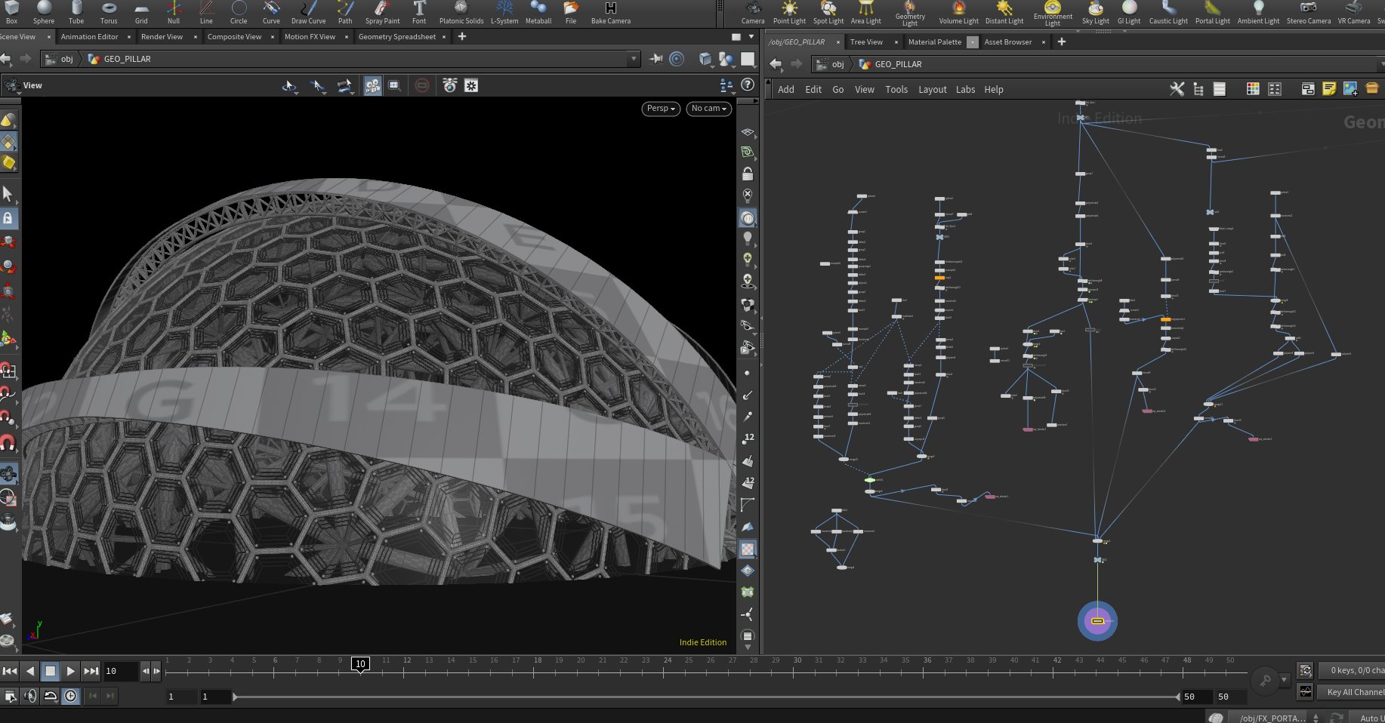This screenshot has width=1385, height=723.
Task: Add a Spot Light from shelf
Action: tap(828, 12)
